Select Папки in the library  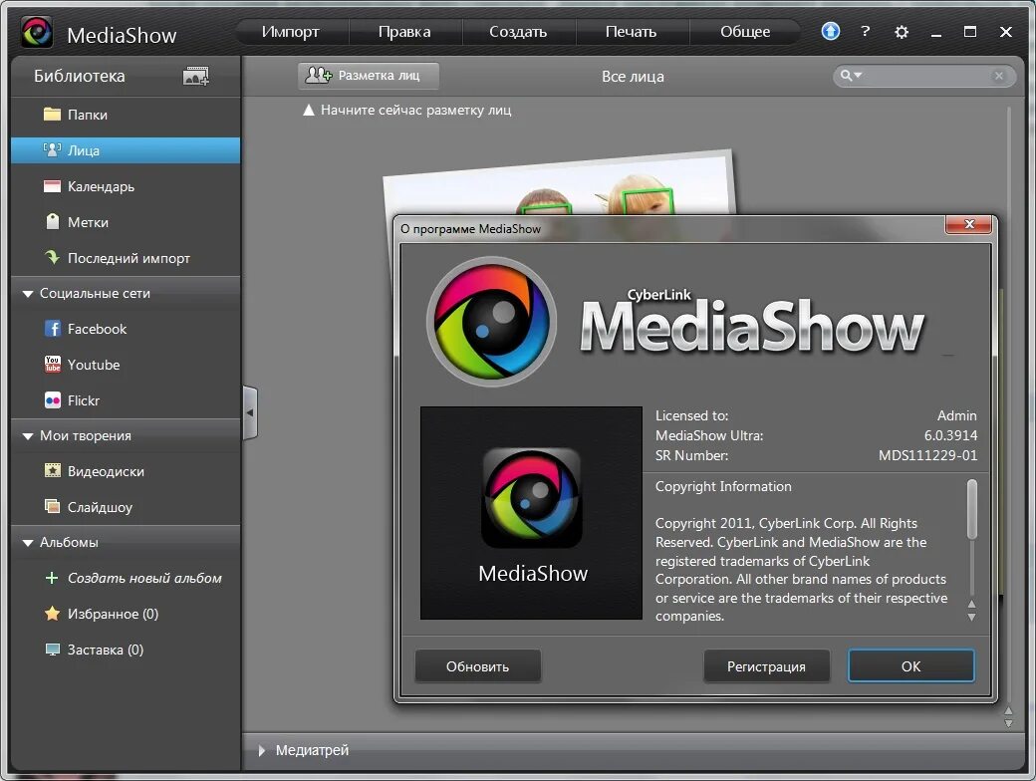point(126,115)
